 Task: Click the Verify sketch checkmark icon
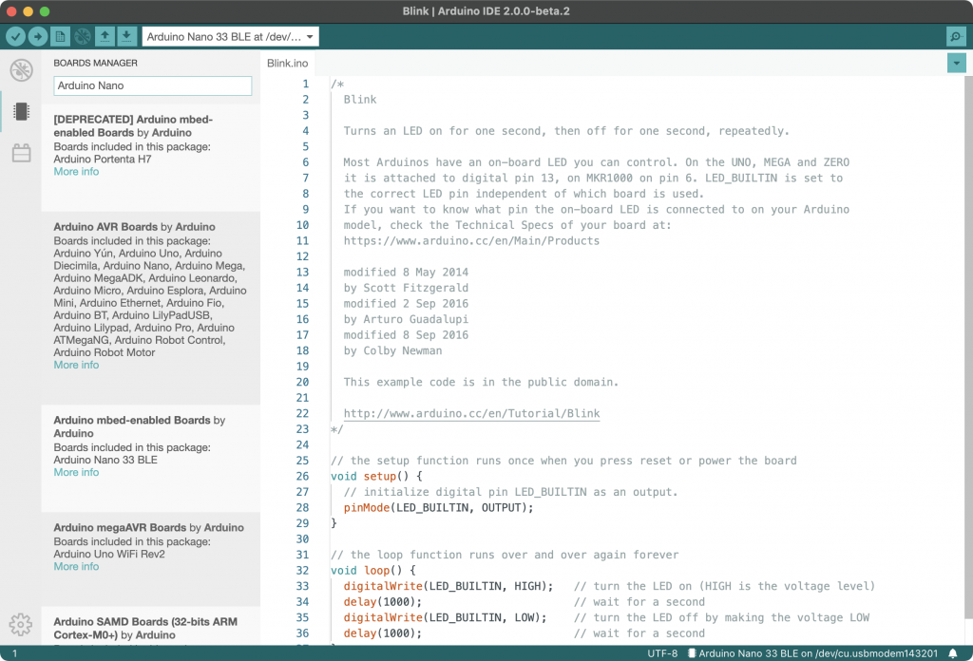point(16,35)
